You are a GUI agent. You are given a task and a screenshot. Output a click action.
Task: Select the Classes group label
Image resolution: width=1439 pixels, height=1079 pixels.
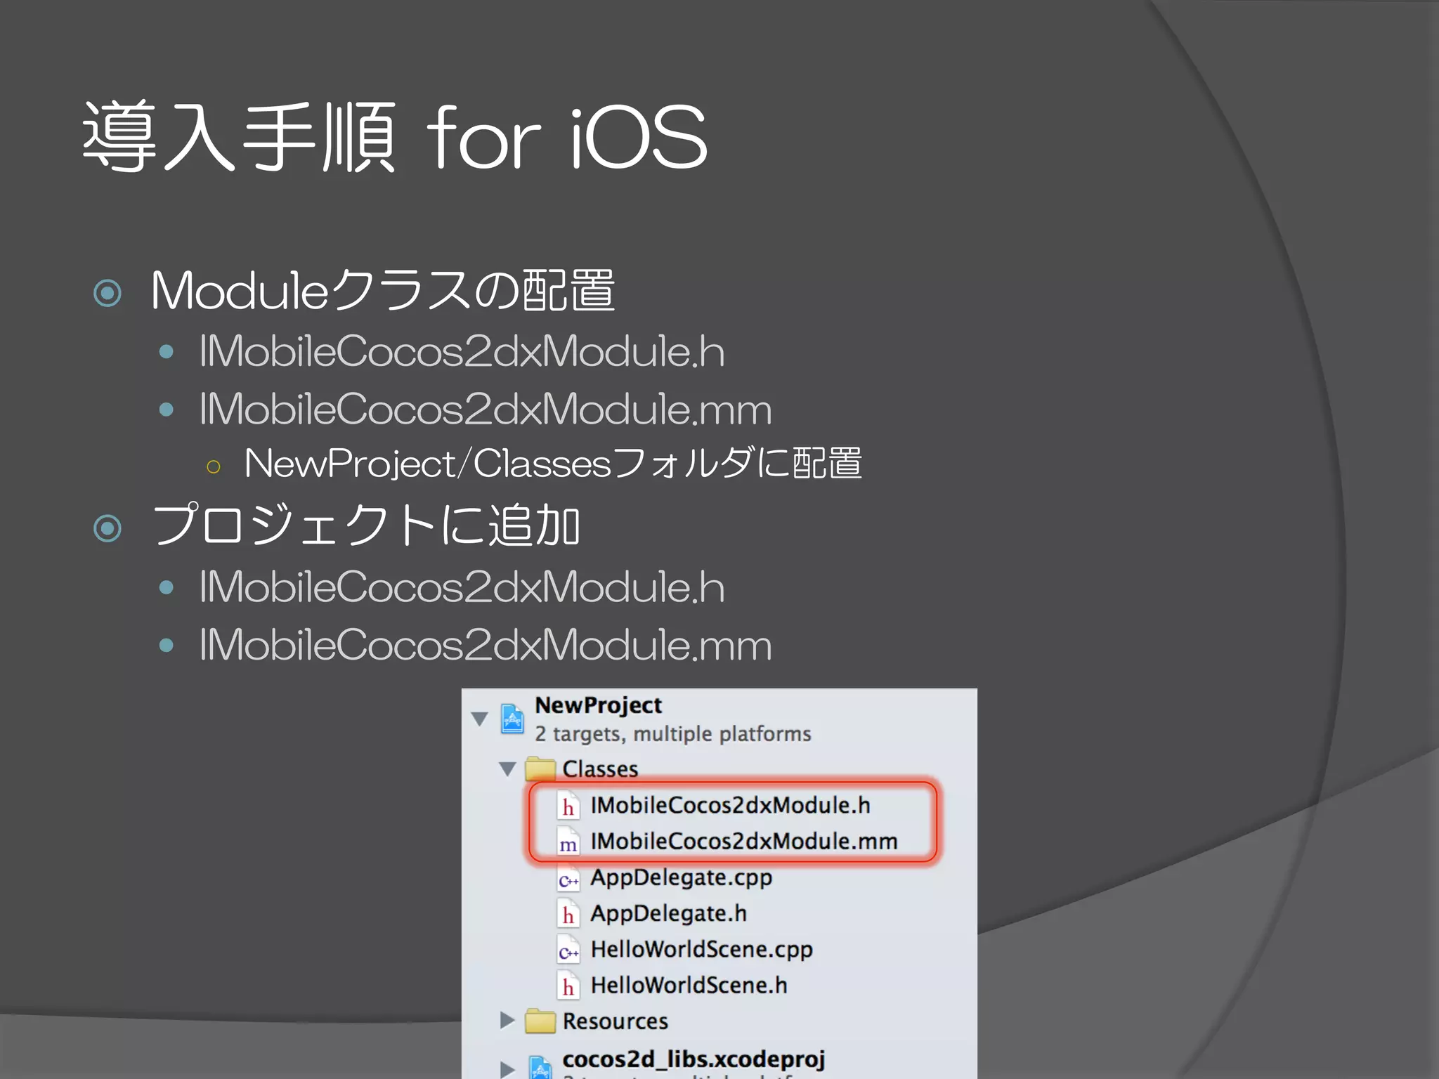pyautogui.click(x=600, y=769)
